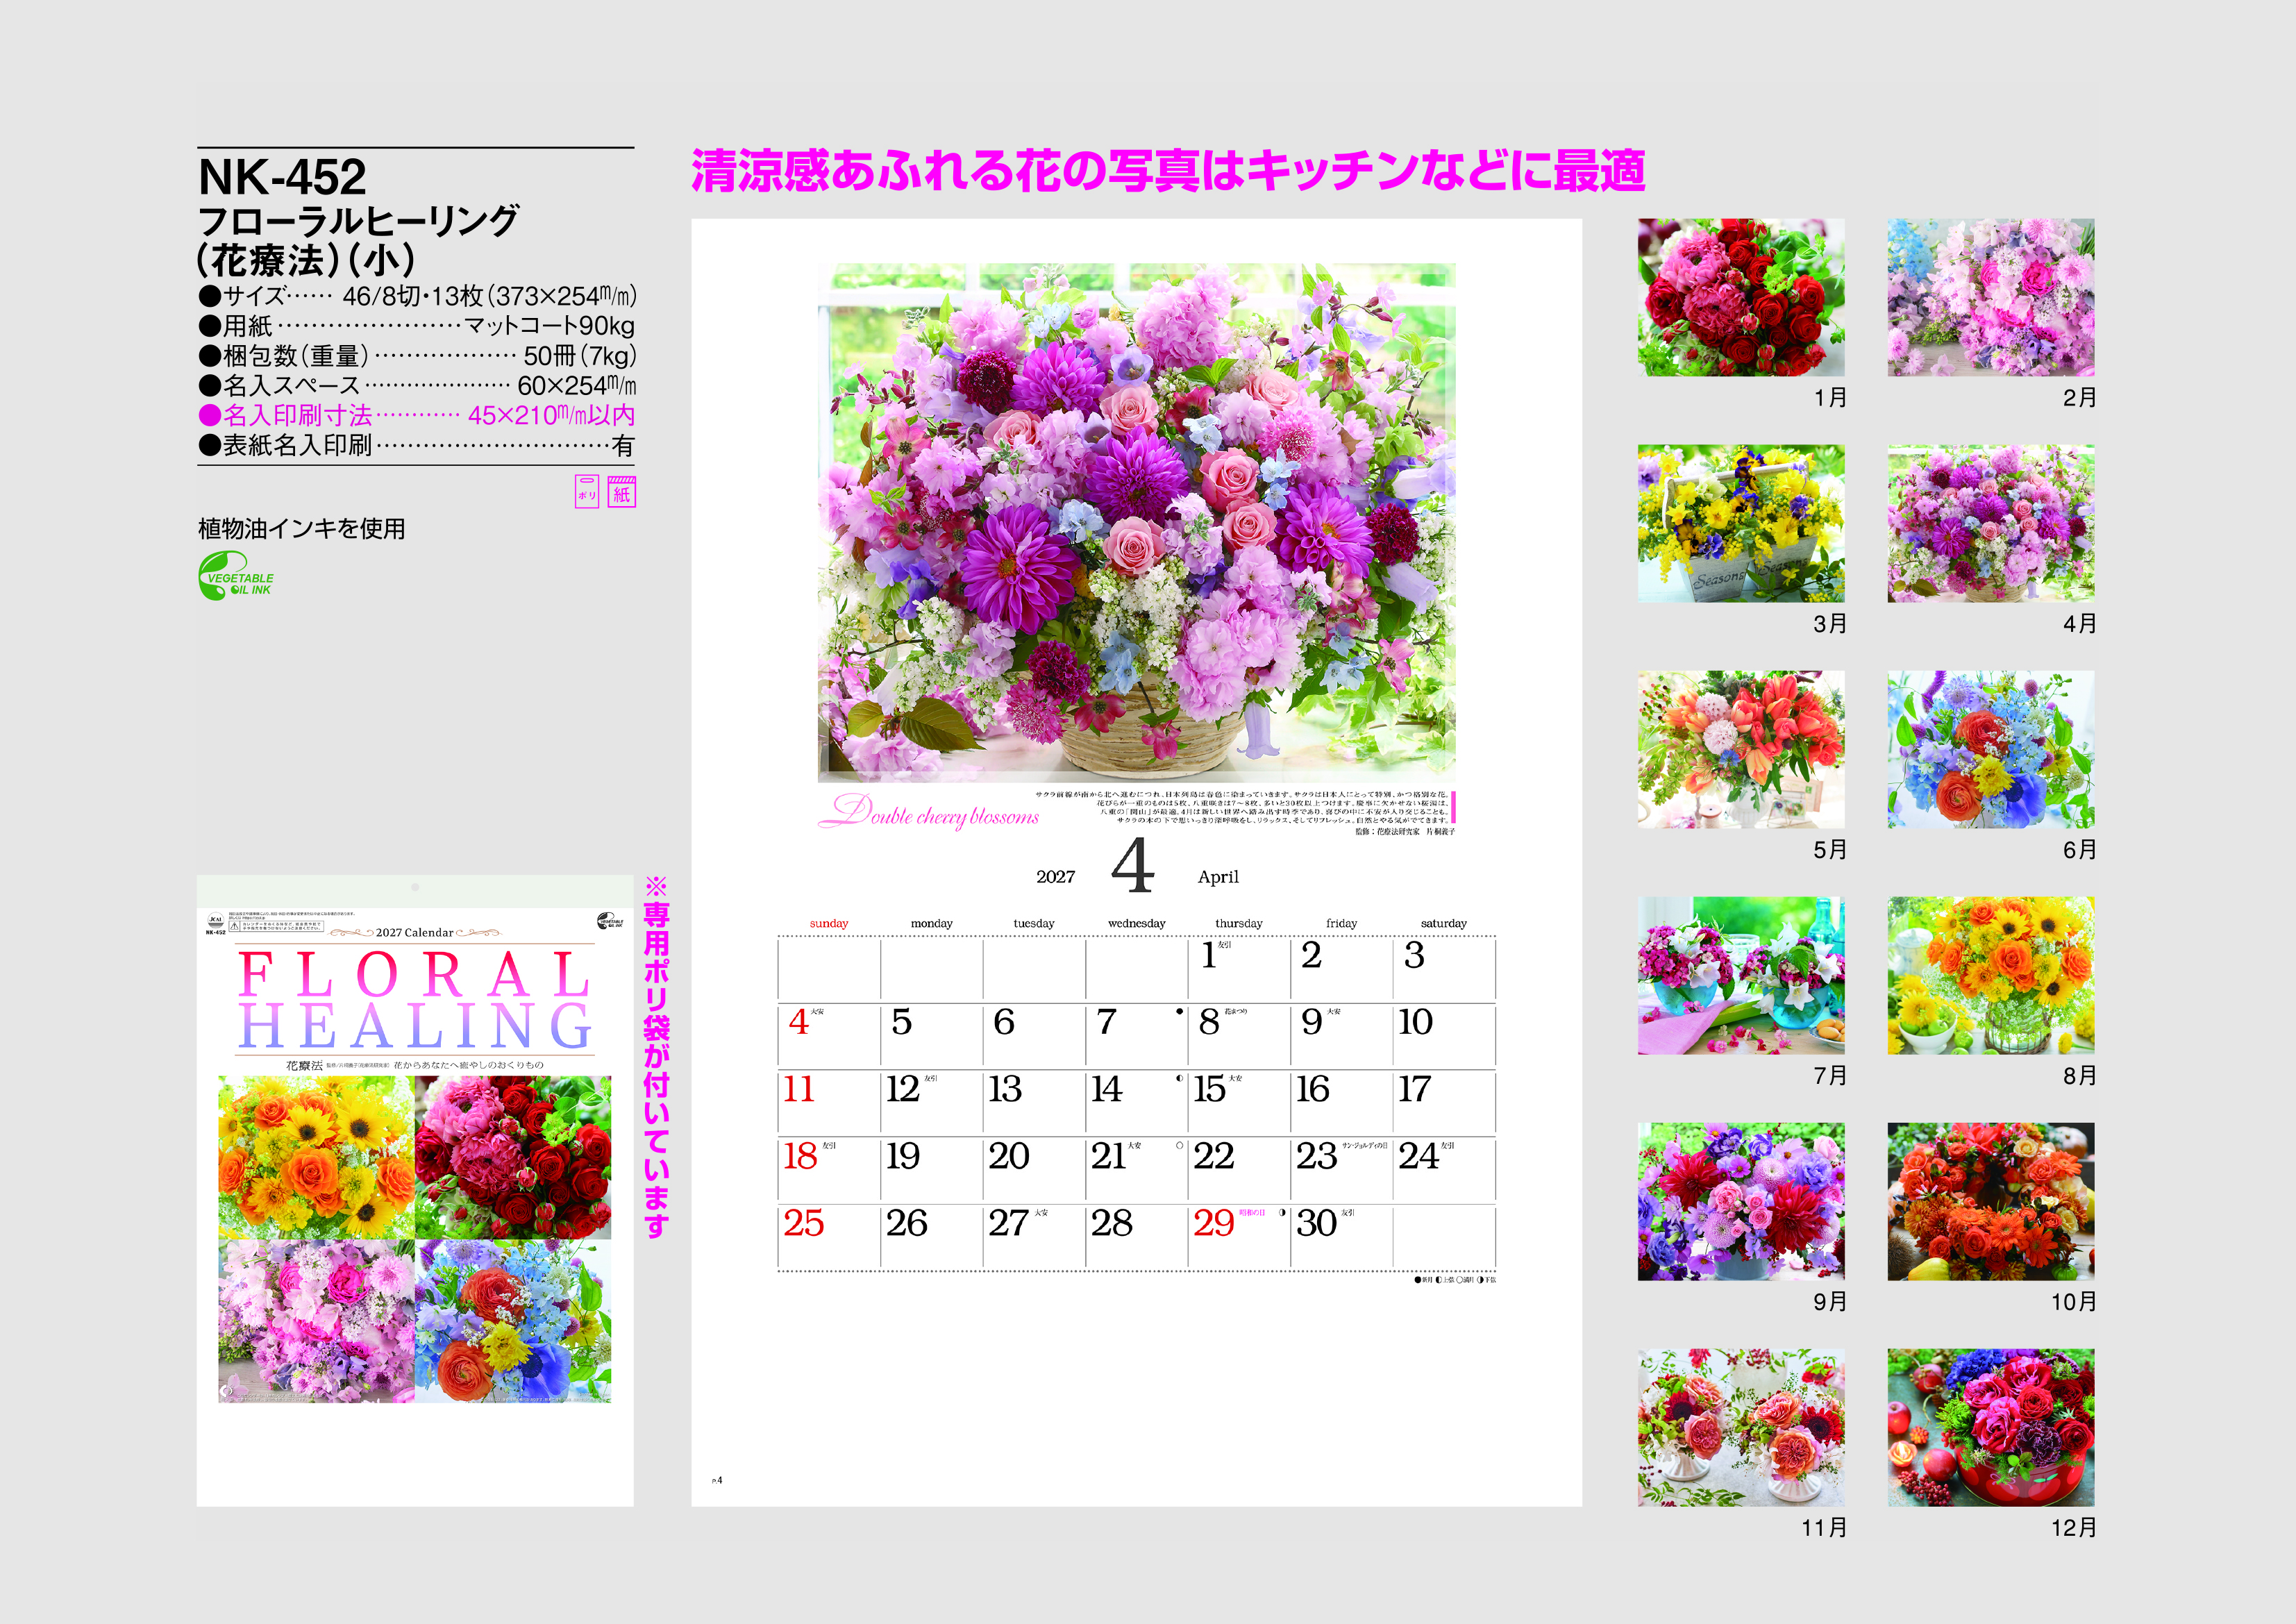
Task: Select the 8月 sunflower bouquet thumbnail
Action: [1990, 975]
